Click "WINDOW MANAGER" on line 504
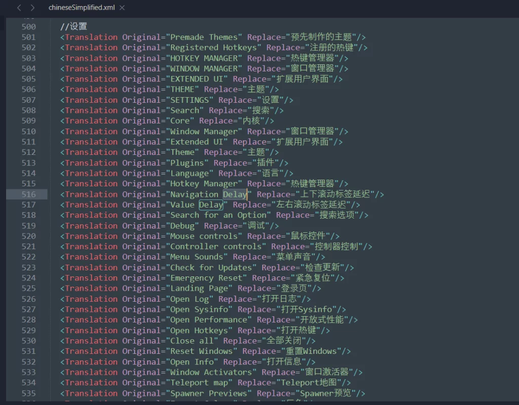Viewport: 519px width, 405px height. pos(204,68)
